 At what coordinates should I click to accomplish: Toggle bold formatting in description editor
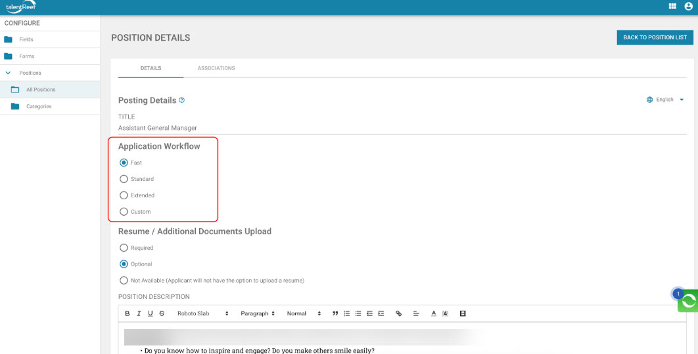[x=128, y=313]
